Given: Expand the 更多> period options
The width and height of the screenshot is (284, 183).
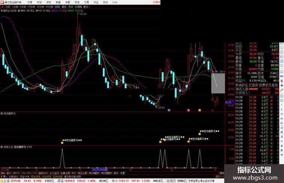Looking at the screenshot, I should 87,7.
